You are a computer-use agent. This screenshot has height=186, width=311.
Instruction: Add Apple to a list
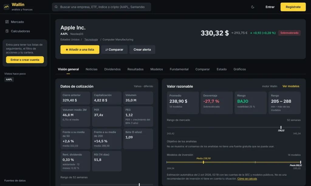tap(80, 50)
